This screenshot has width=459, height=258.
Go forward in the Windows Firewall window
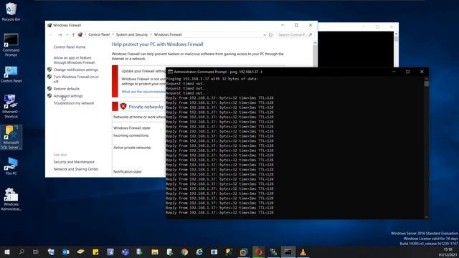60,34
